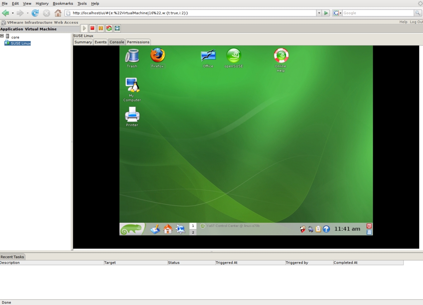Click the Log Out link
This screenshot has width=423, height=305.
point(416,22)
